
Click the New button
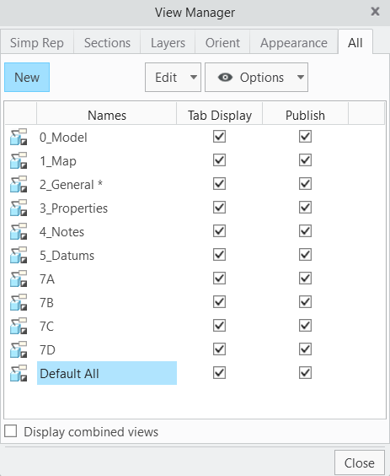[27, 78]
